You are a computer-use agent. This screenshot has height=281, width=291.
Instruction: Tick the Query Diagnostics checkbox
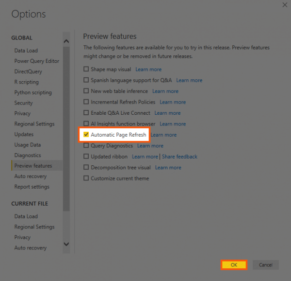(x=86, y=145)
